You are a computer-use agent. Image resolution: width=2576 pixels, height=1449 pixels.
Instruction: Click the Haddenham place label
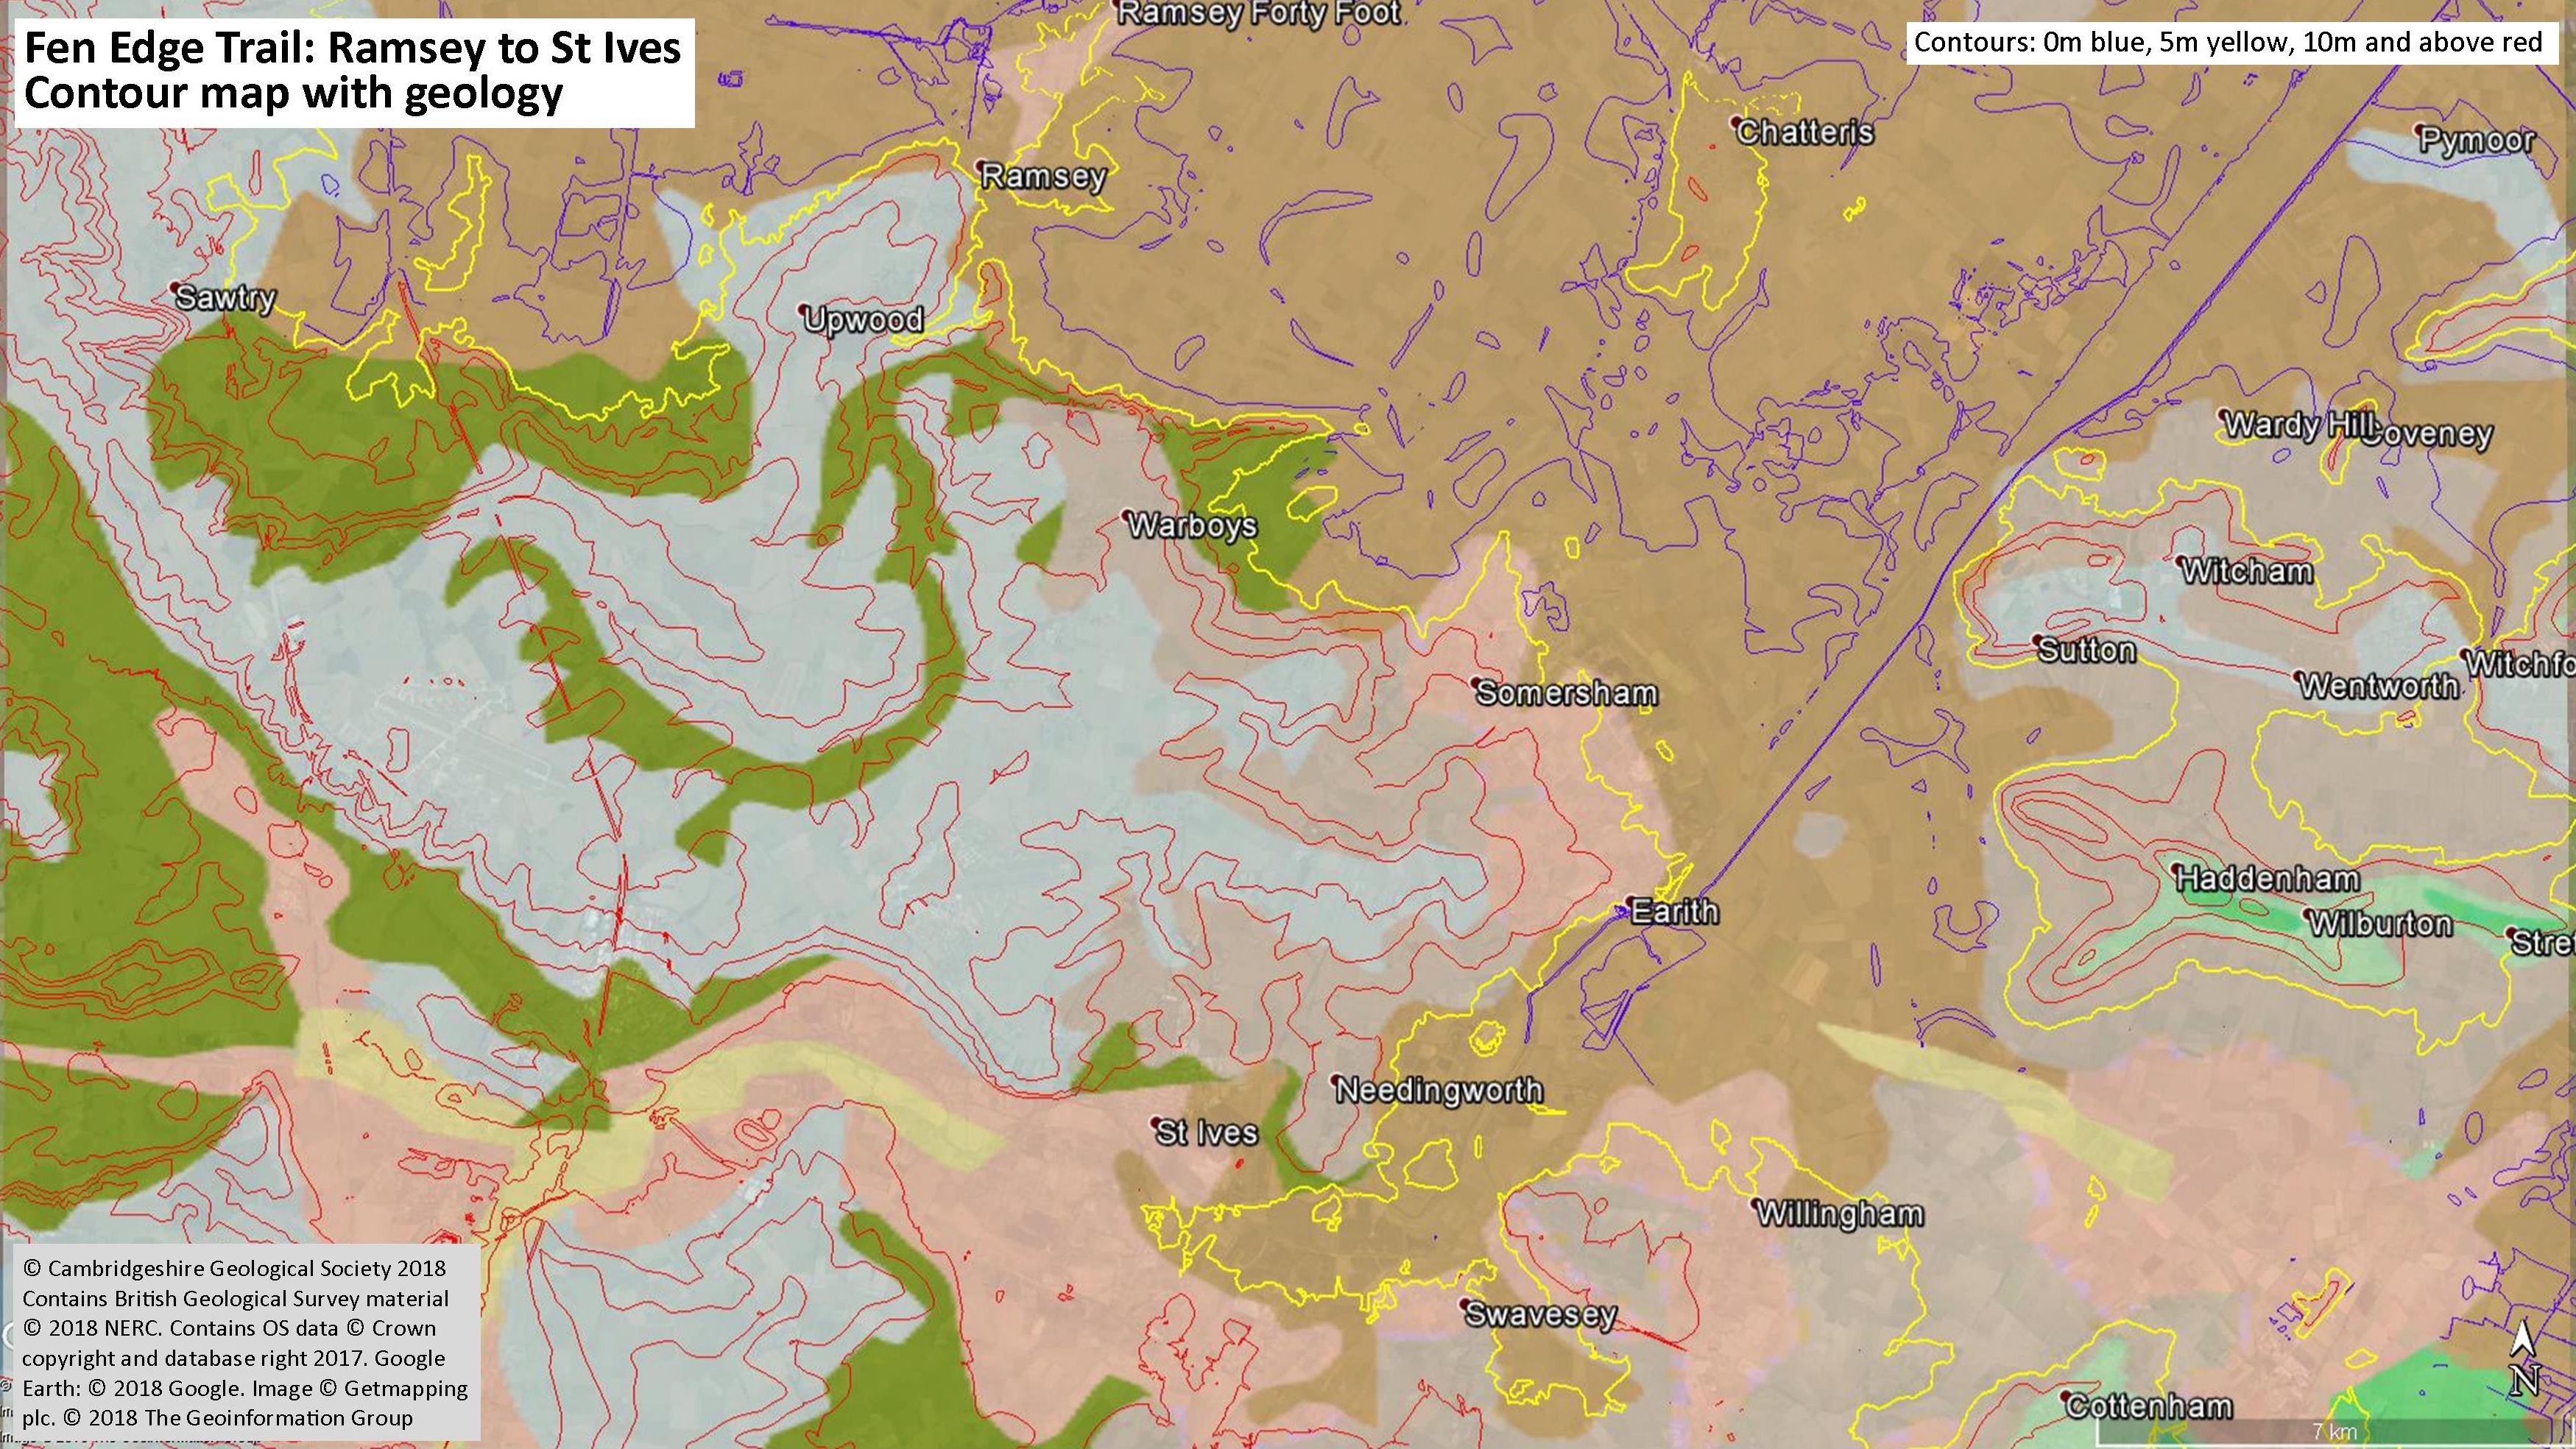[x=2268, y=879]
